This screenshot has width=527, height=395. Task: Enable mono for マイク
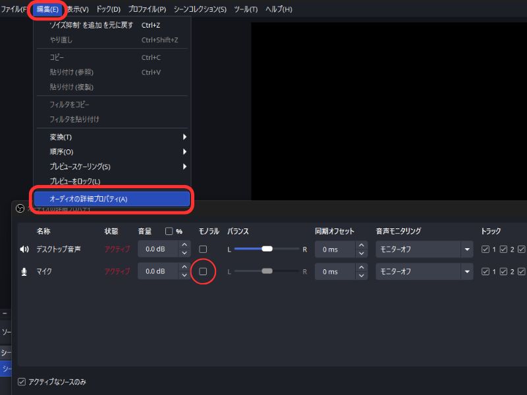pos(203,271)
